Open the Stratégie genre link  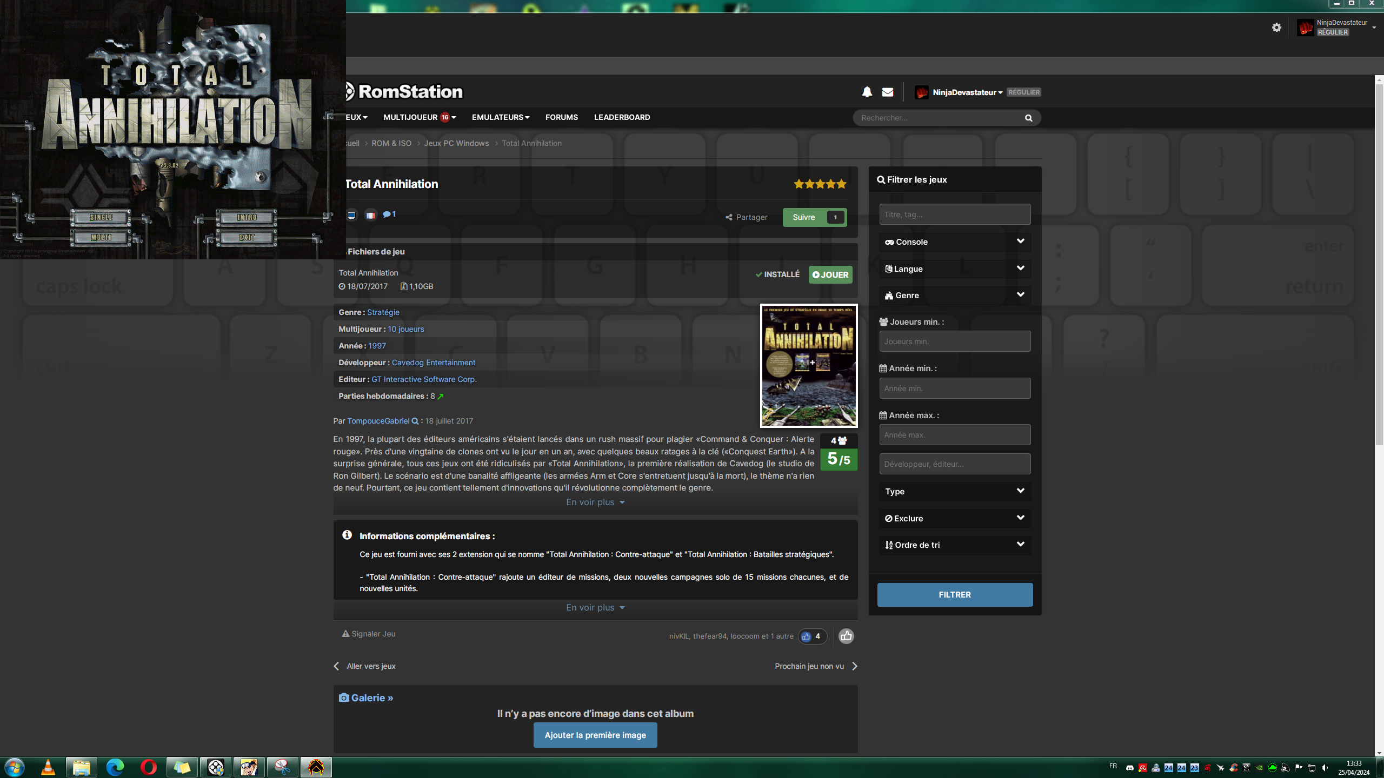(x=383, y=312)
